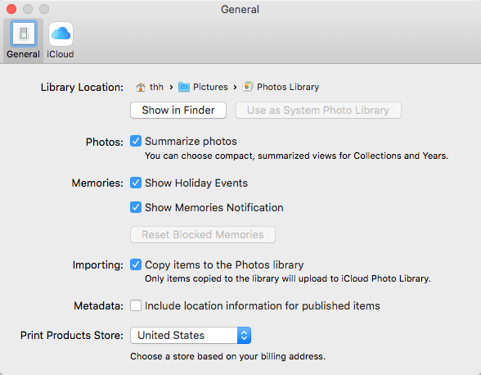Screen dimensions: 481x375
Task: Click the Photos Library path text
Action: [x=288, y=87]
